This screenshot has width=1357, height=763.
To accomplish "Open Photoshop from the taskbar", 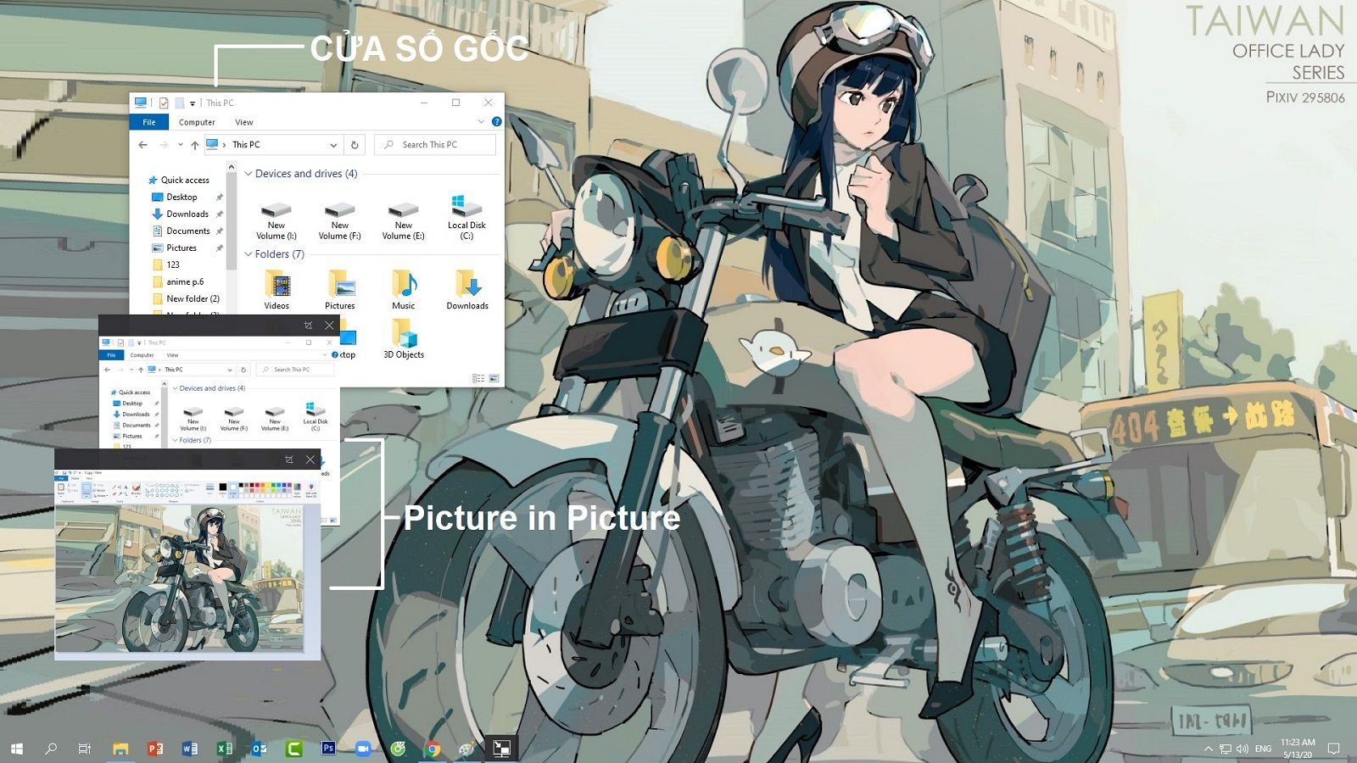I will 328,749.
